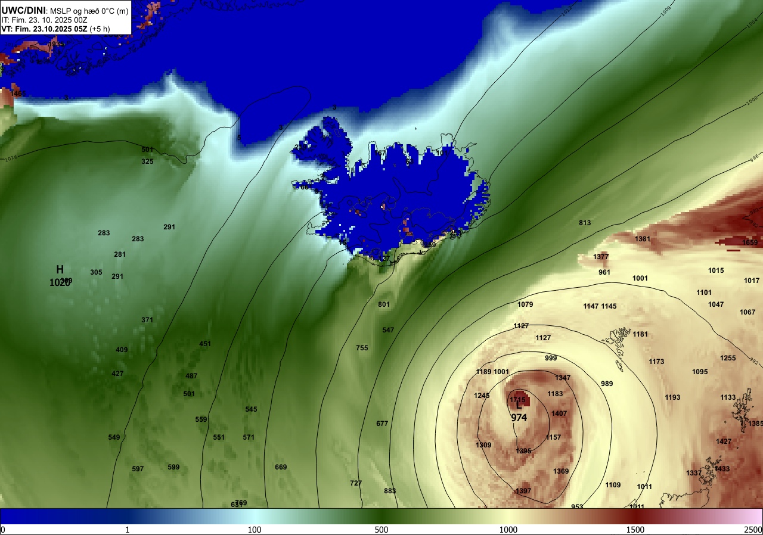This screenshot has height=535, width=763.
Task: Select the height value 1133
Action: tap(728, 397)
